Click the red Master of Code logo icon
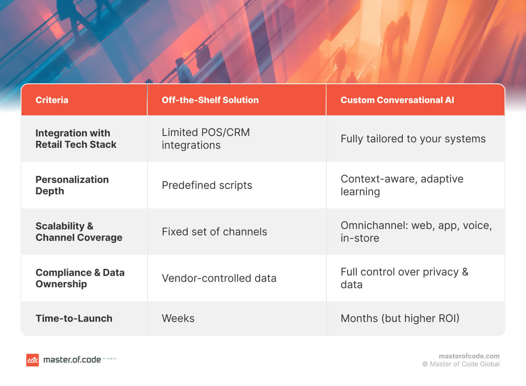Viewport: 526px width, 386px height. [x=32, y=360]
